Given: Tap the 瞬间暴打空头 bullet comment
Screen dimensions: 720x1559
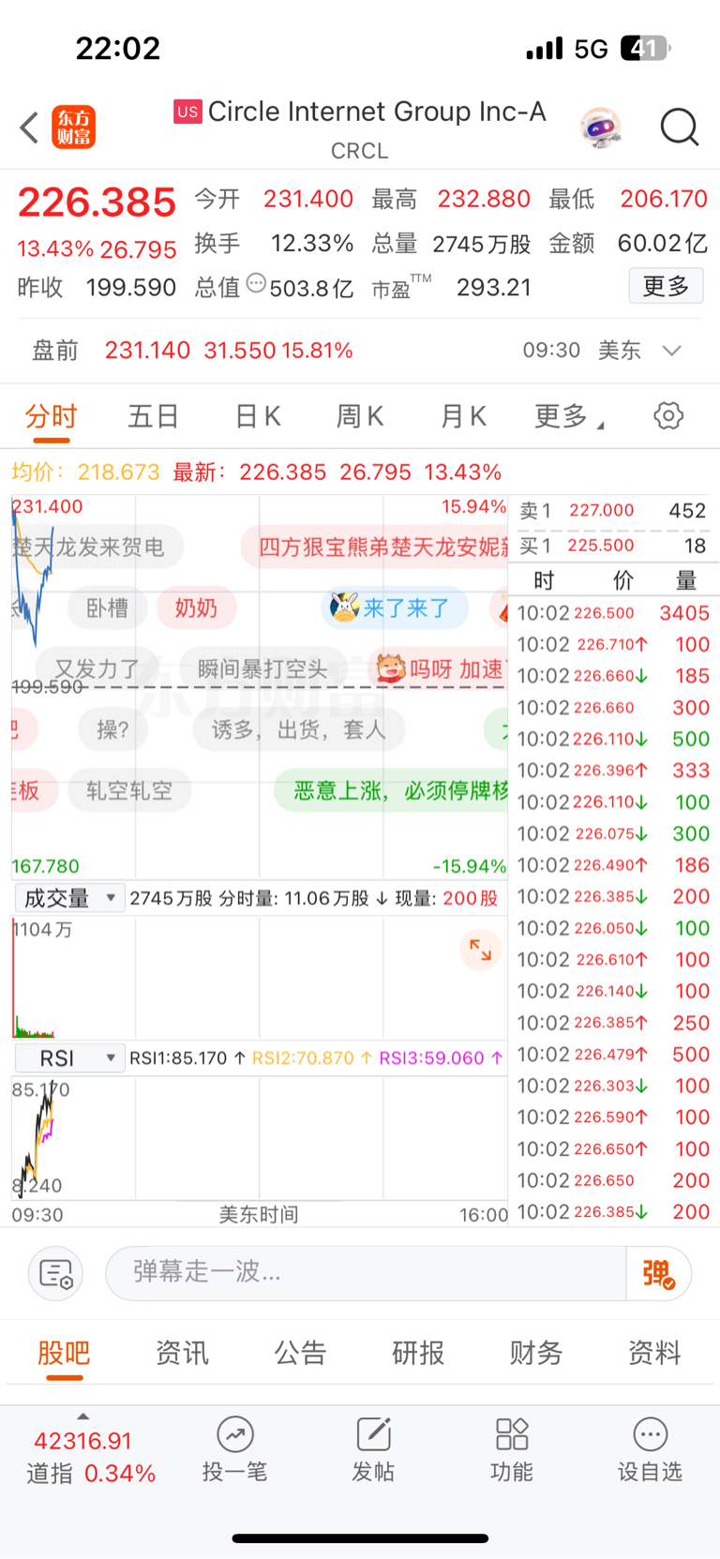Looking at the screenshot, I should (262, 668).
